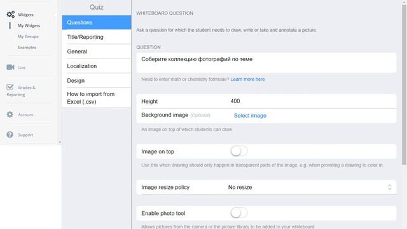
Task: Open the Widgets section label
Action: (25, 15)
